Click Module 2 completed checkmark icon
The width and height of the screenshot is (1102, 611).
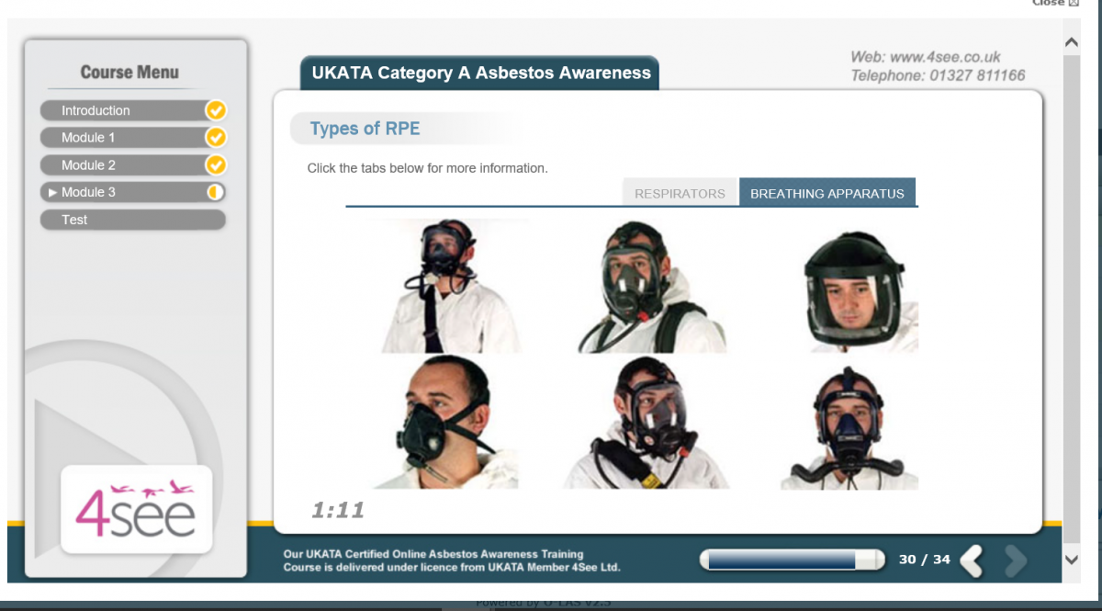click(x=216, y=165)
